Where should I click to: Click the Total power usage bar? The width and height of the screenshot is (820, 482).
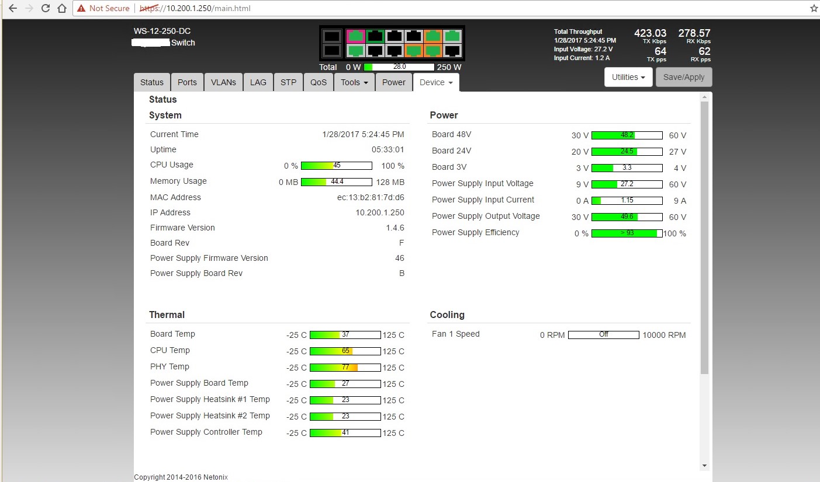pyautogui.click(x=399, y=67)
